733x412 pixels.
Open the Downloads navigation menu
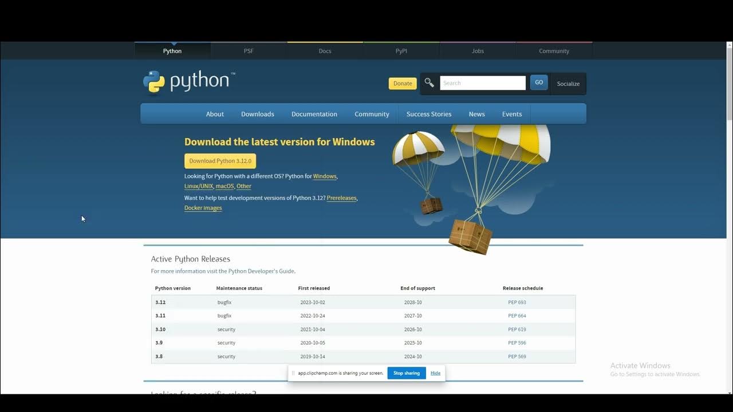pyautogui.click(x=258, y=114)
